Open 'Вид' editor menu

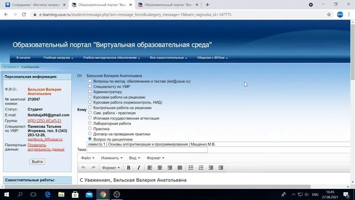134,158
